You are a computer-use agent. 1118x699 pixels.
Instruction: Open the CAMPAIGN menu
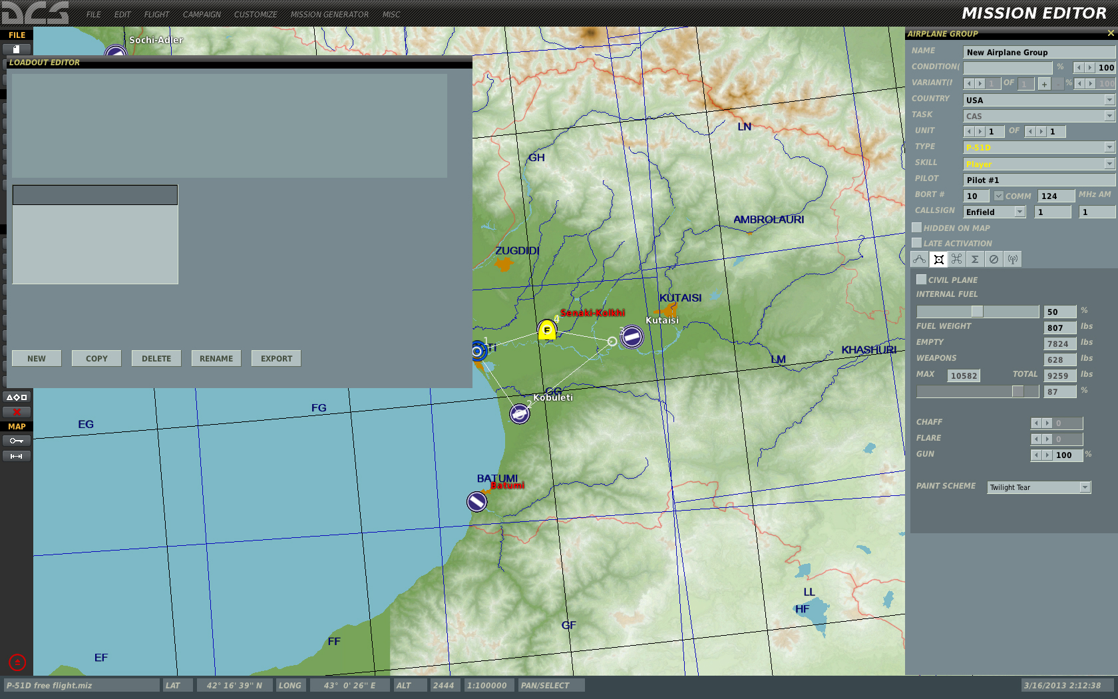coord(202,15)
